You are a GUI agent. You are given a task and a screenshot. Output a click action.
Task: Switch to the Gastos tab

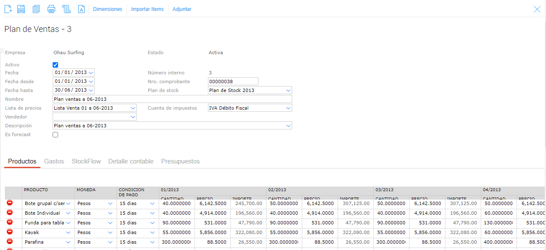point(54,161)
